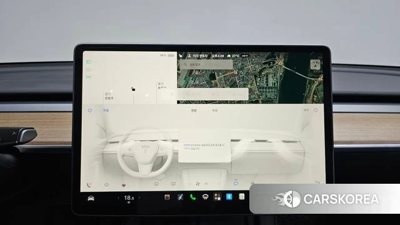Tap the 27°C weather temperature indicator

233,56
